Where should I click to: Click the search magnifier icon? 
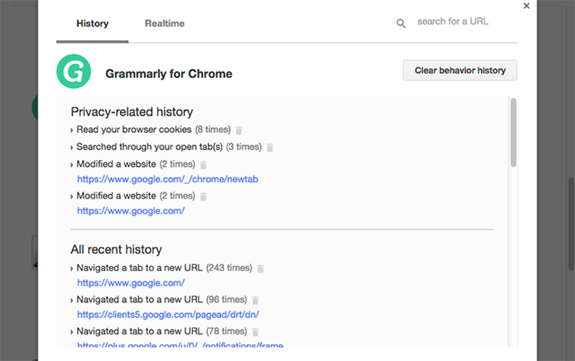(x=401, y=23)
